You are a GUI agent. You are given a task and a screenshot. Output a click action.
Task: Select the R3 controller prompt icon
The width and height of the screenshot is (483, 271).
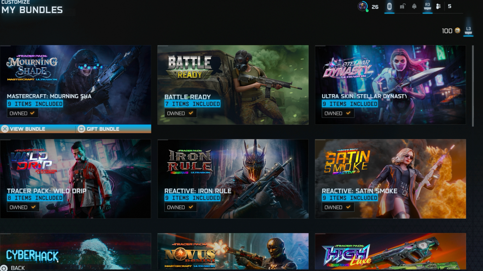(x=427, y=6)
